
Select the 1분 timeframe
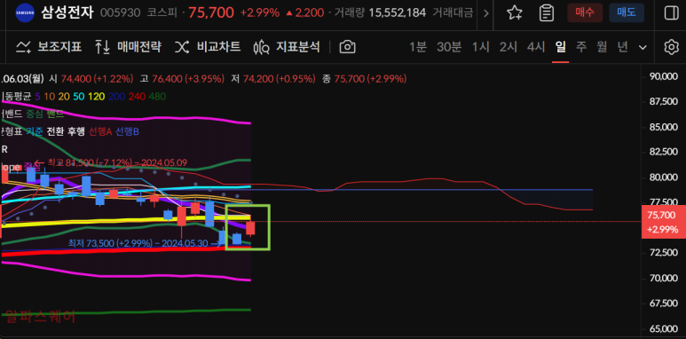click(418, 47)
